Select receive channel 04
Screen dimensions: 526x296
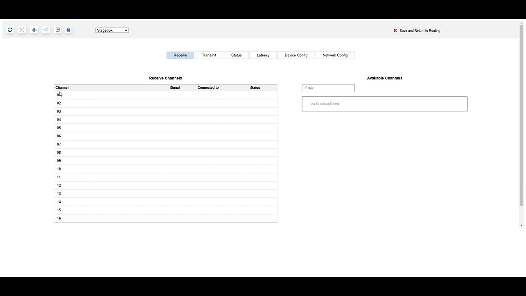coord(166,120)
